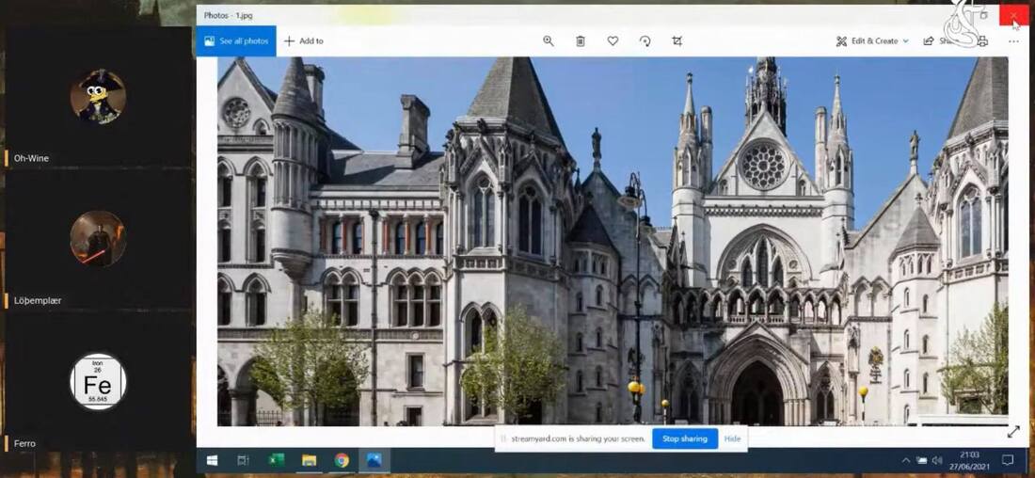
Task: Open the Crop tool
Action: coord(677,41)
